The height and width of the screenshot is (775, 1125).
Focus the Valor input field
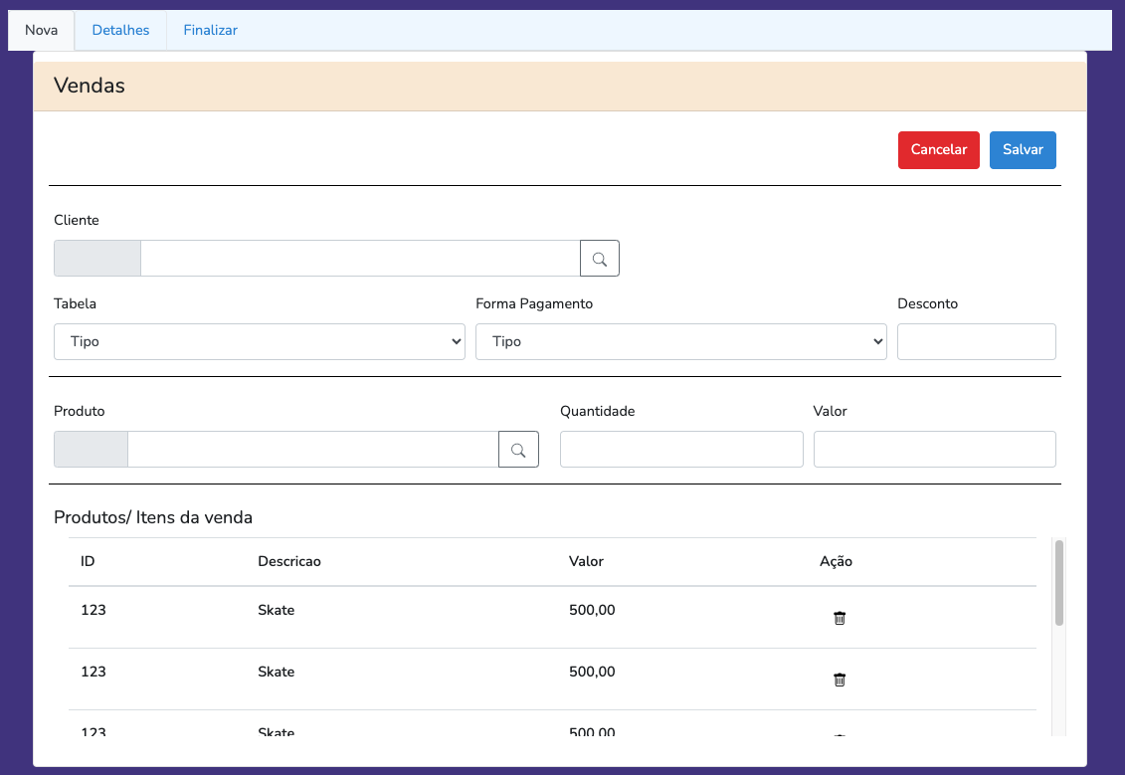(x=934, y=450)
